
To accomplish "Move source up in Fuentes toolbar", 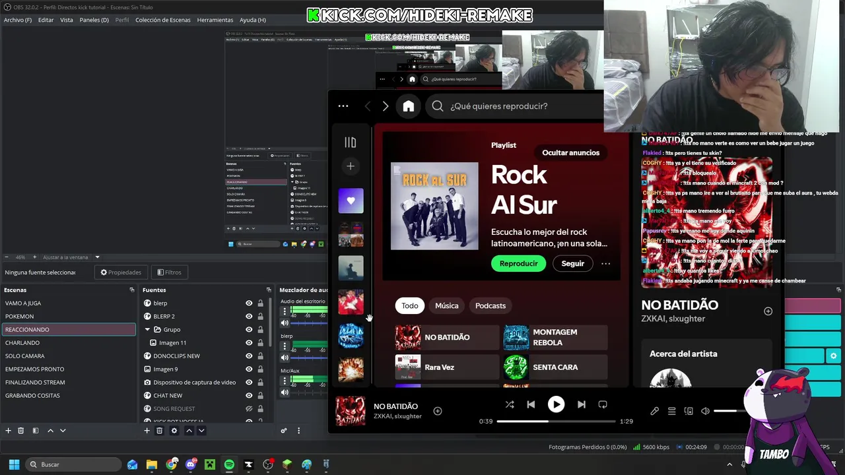I will (189, 431).
